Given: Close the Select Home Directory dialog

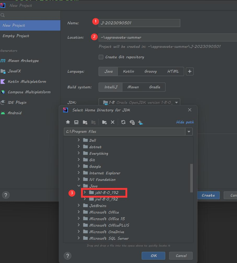Looking at the screenshot, I should point(189,110).
